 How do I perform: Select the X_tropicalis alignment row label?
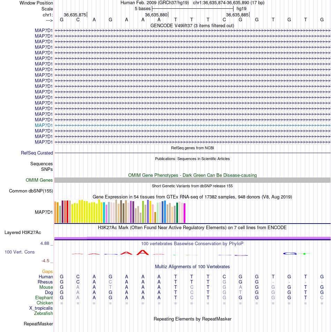click(41, 308)
